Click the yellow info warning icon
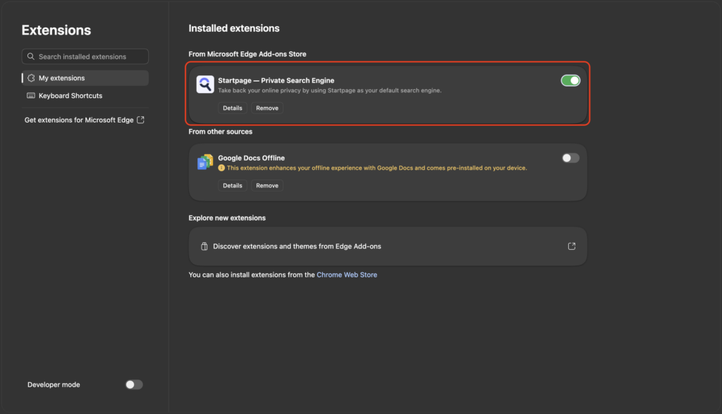Viewport: 722px width, 414px height. pyautogui.click(x=221, y=168)
